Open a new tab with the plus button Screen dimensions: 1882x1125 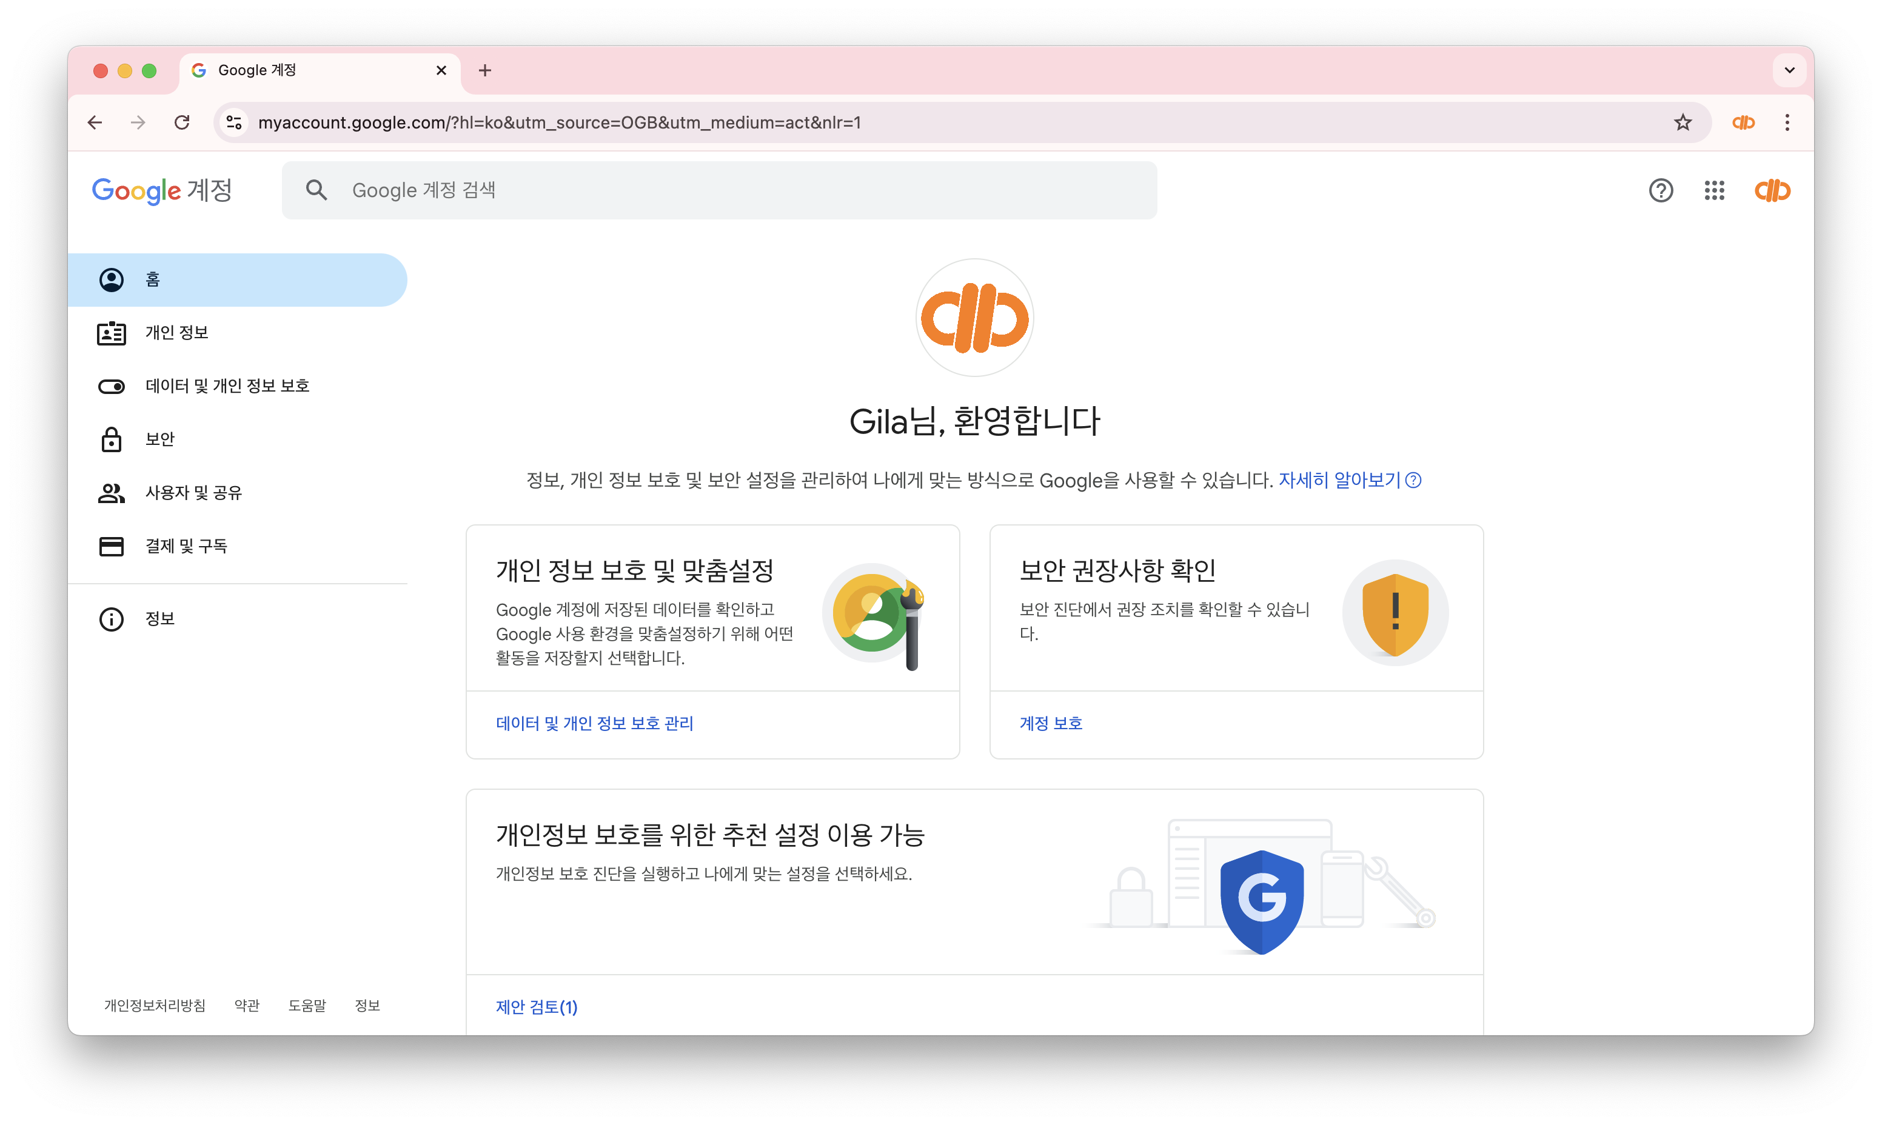coord(485,70)
